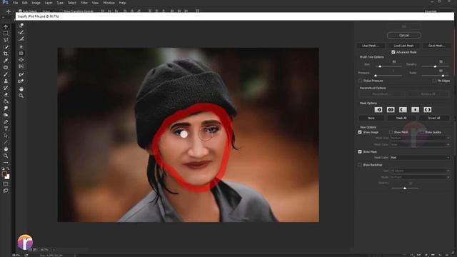Image resolution: width=457 pixels, height=257 pixels.
Task: Click the Save Mesh button
Action: coord(436,46)
